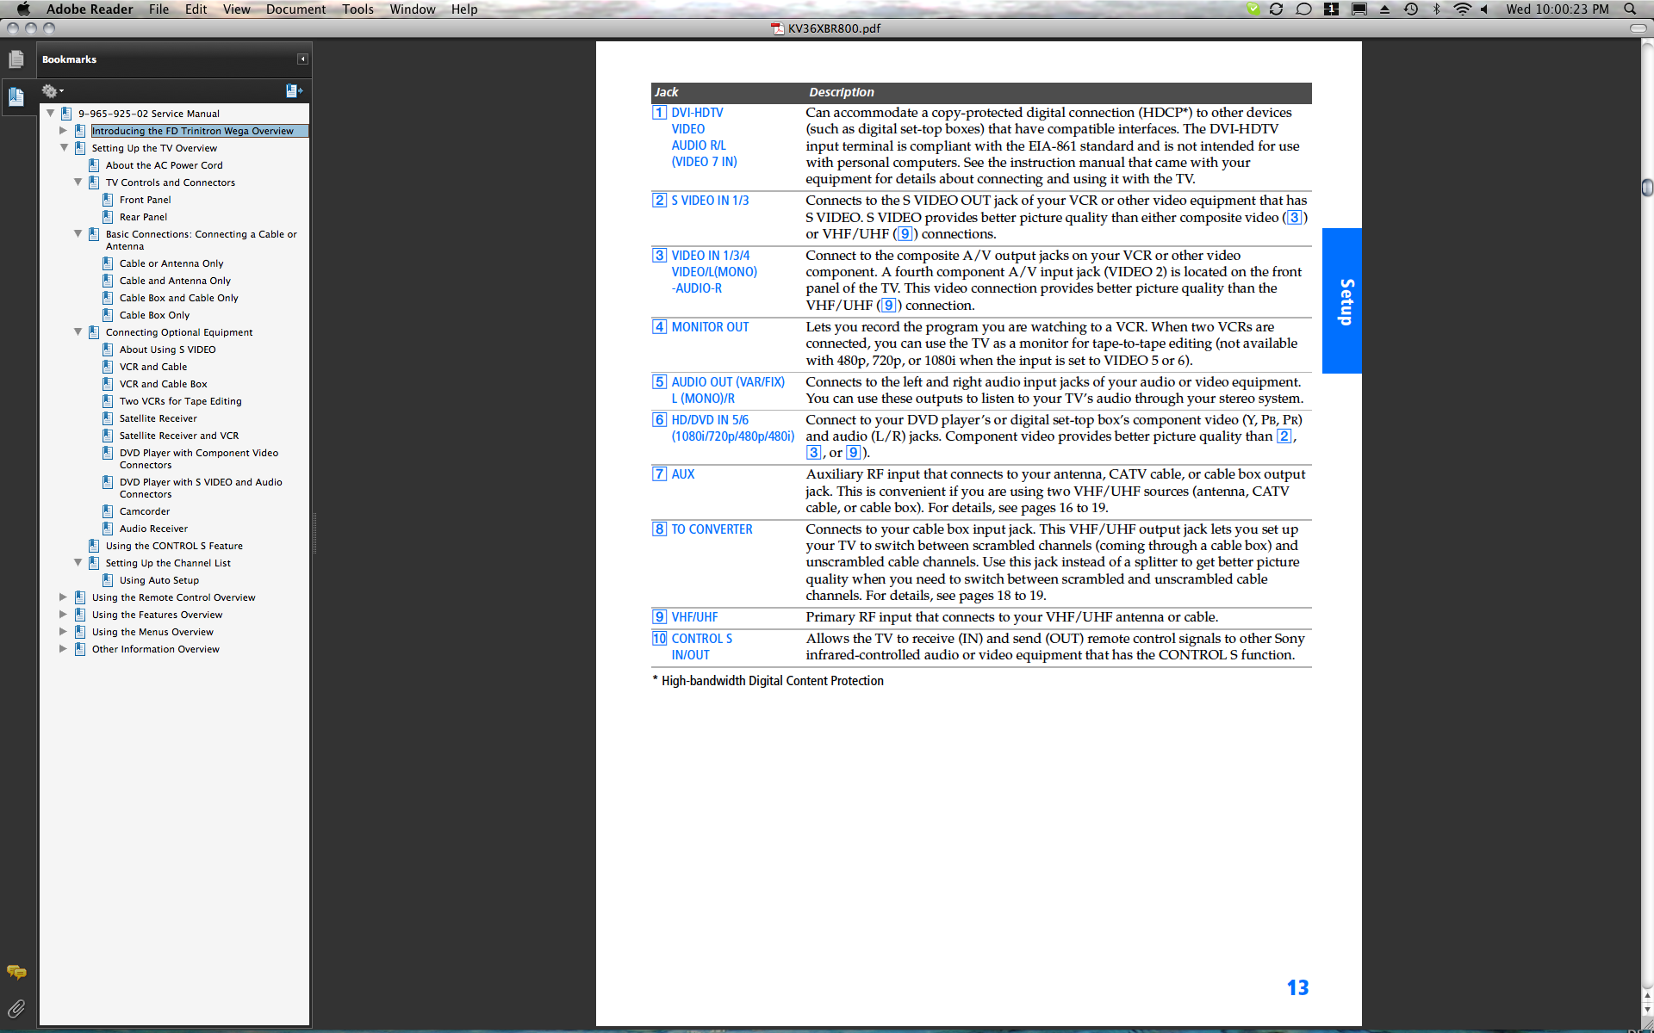Click the Spotlight search icon in menu bar
This screenshot has height=1033, width=1654.
1630,9
